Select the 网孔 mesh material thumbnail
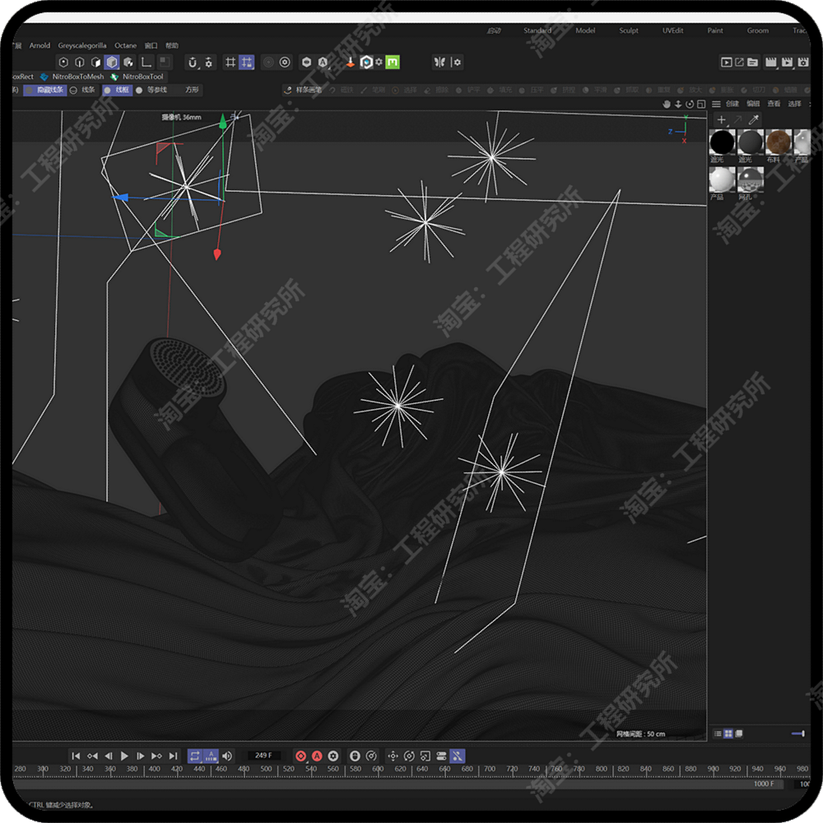This screenshot has width=823, height=823. coord(751,180)
